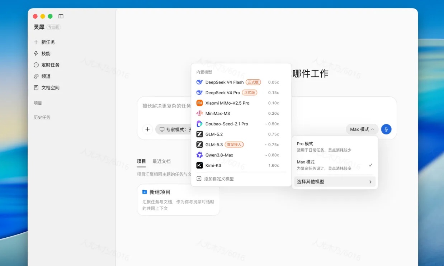Click the 1.60x multiplier for Kimi-K3

coord(274,165)
